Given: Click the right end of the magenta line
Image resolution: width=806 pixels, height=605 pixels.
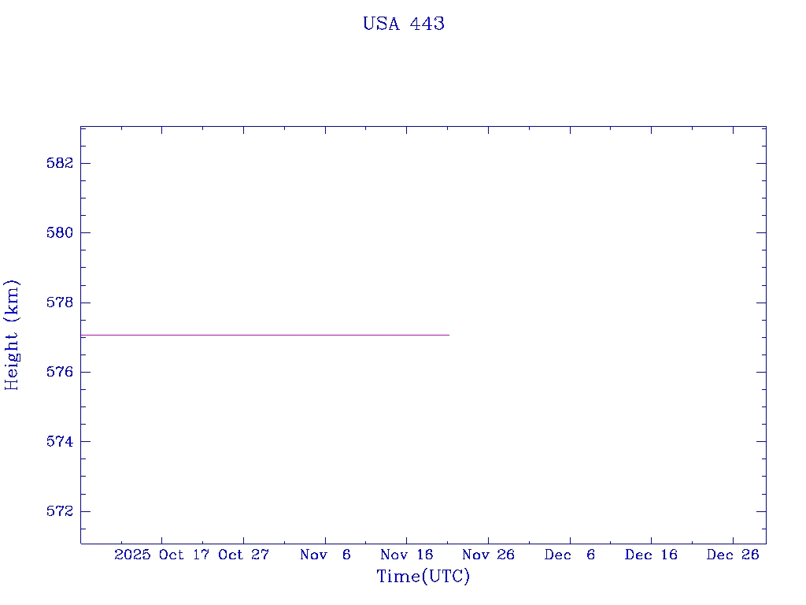Looking at the screenshot, I should click(448, 335).
